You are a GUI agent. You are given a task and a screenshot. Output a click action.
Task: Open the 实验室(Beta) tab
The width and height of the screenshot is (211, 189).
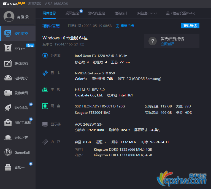click(147, 13)
